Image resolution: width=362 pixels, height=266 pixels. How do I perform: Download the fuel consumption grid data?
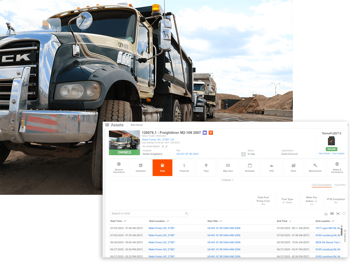click(x=326, y=214)
